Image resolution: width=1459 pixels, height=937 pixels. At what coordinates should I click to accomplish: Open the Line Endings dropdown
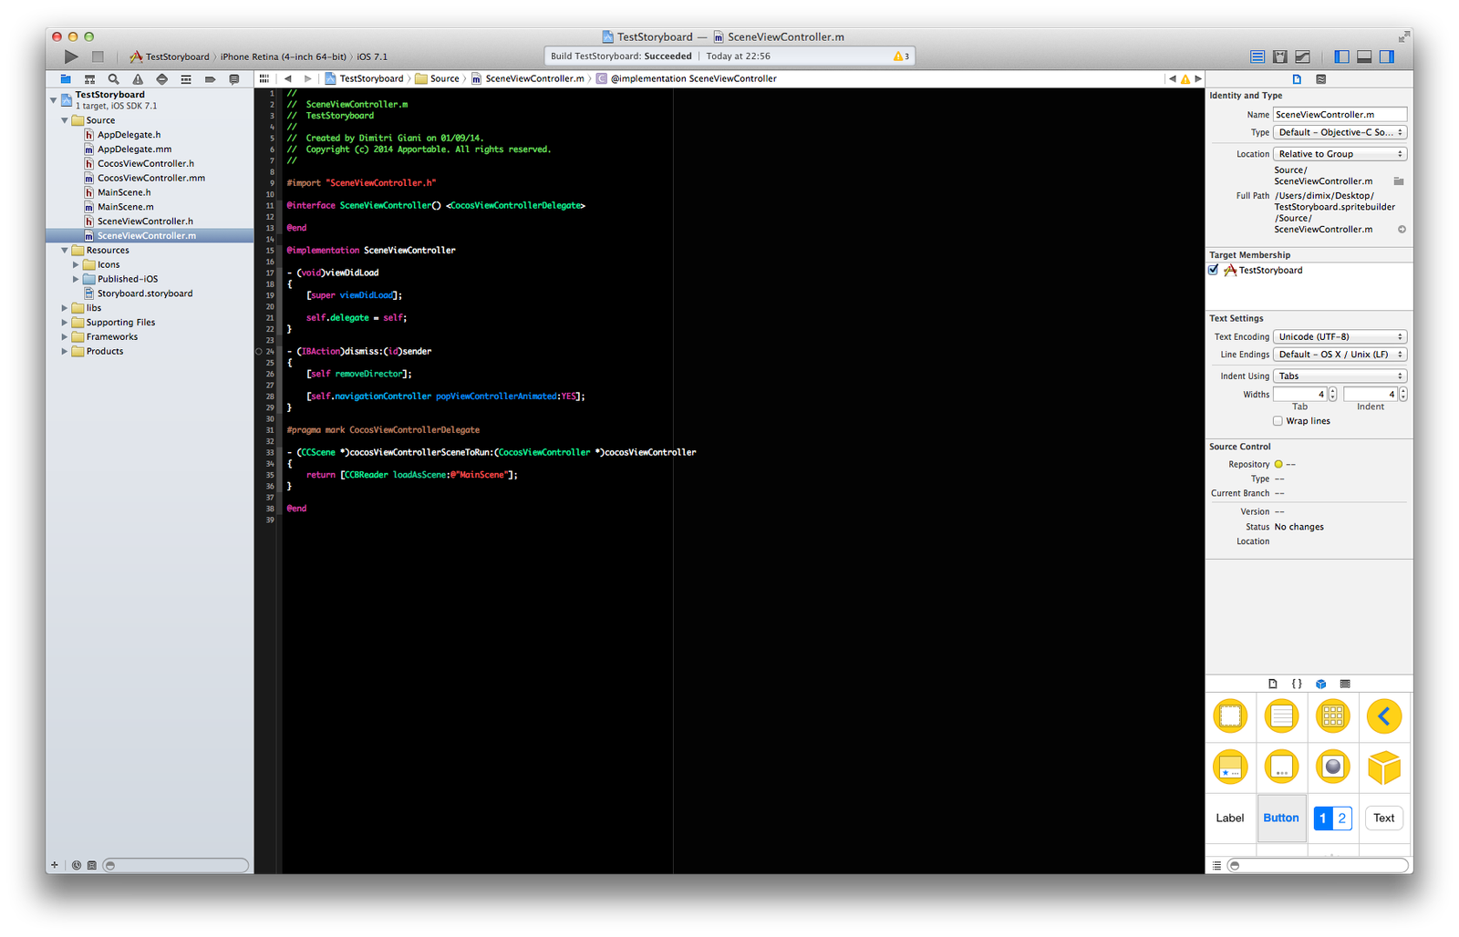click(x=1340, y=355)
